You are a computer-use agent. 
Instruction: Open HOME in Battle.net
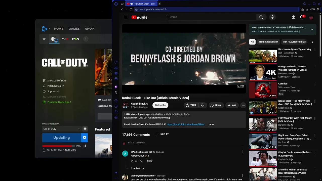pyautogui.click(x=59, y=29)
